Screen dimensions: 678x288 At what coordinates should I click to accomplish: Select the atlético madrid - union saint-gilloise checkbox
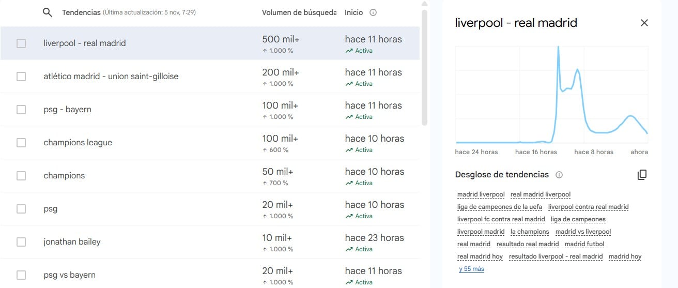coord(21,77)
